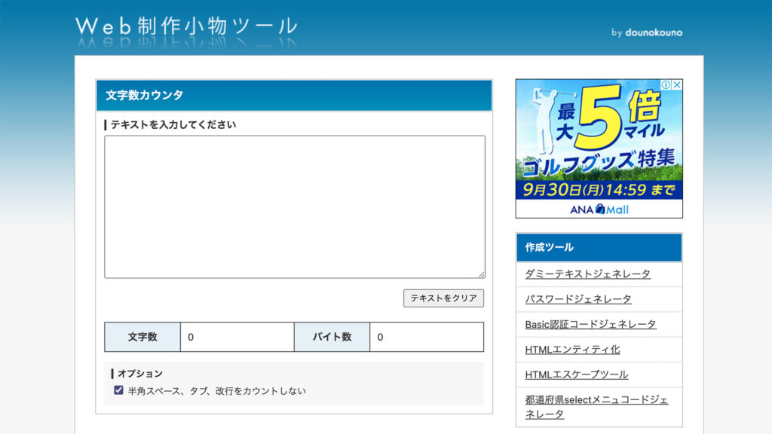This screenshot has width=772, height=434.
Task: Open the パスワードジェネレータ link
Action: pos(578,299)
